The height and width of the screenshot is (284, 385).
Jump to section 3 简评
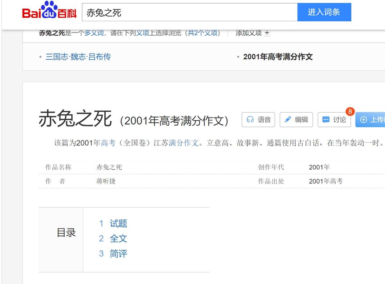118,254
